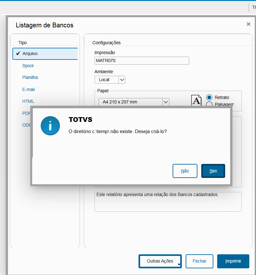Select Spool output type
Screen dimensions: 256x275
tap(28, 66)
